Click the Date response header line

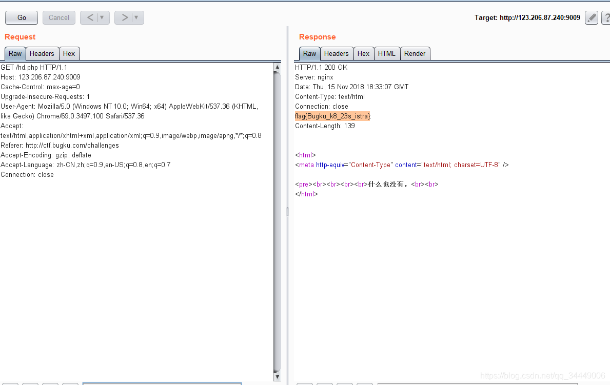point(351,87)
